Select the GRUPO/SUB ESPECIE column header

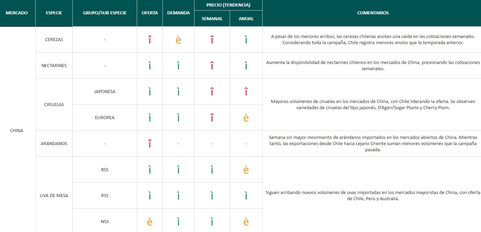(x=105, y=13)
